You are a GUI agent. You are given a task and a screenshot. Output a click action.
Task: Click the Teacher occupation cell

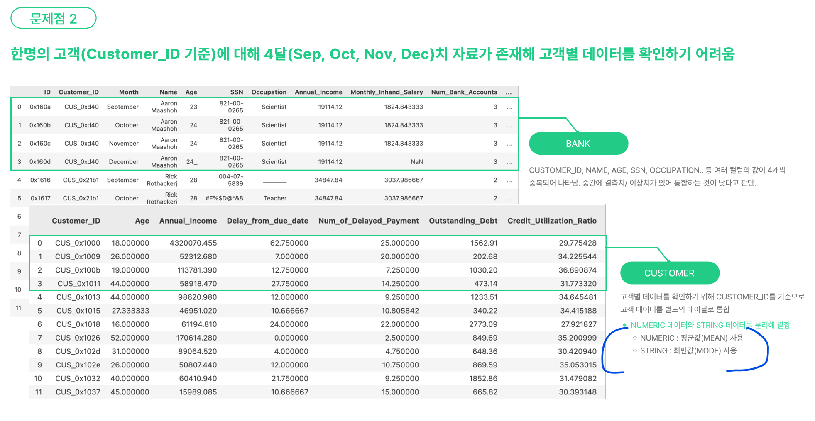click(x=275, y=198)
